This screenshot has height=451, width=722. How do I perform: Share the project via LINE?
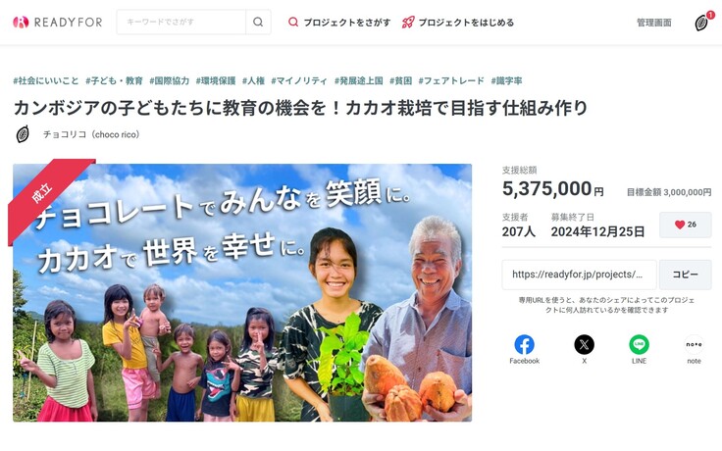tap(639, 349)
